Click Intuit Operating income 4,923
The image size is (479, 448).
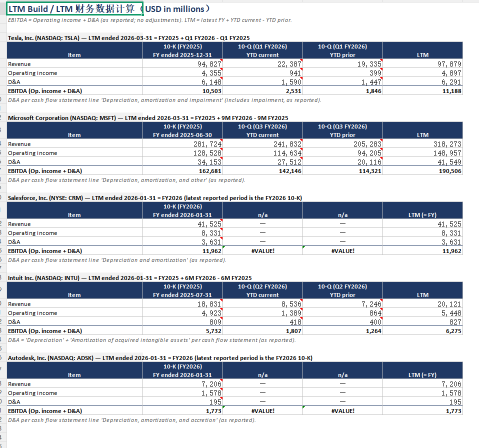pos(182,313)
